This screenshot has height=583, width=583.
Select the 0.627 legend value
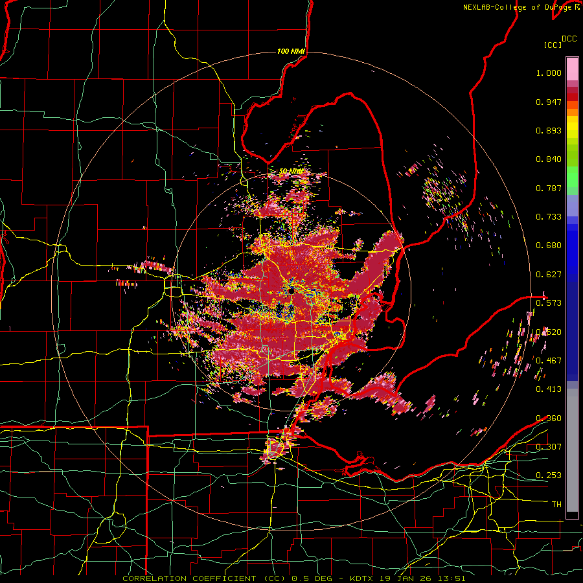pyautogui.click(x=549, y=275)
